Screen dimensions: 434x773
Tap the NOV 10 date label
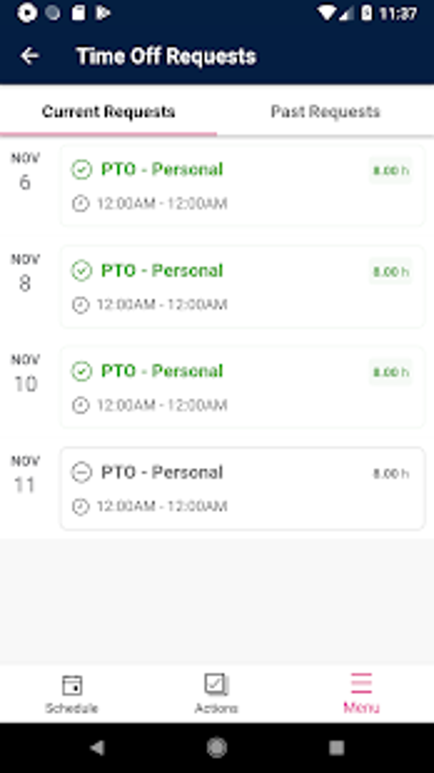[26, 374]
